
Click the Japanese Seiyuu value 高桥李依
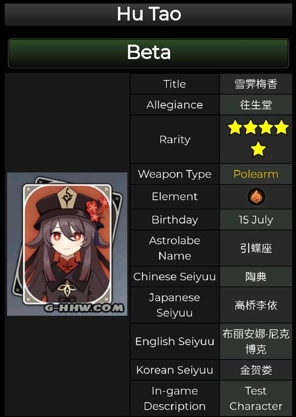(x=256, y=305)
